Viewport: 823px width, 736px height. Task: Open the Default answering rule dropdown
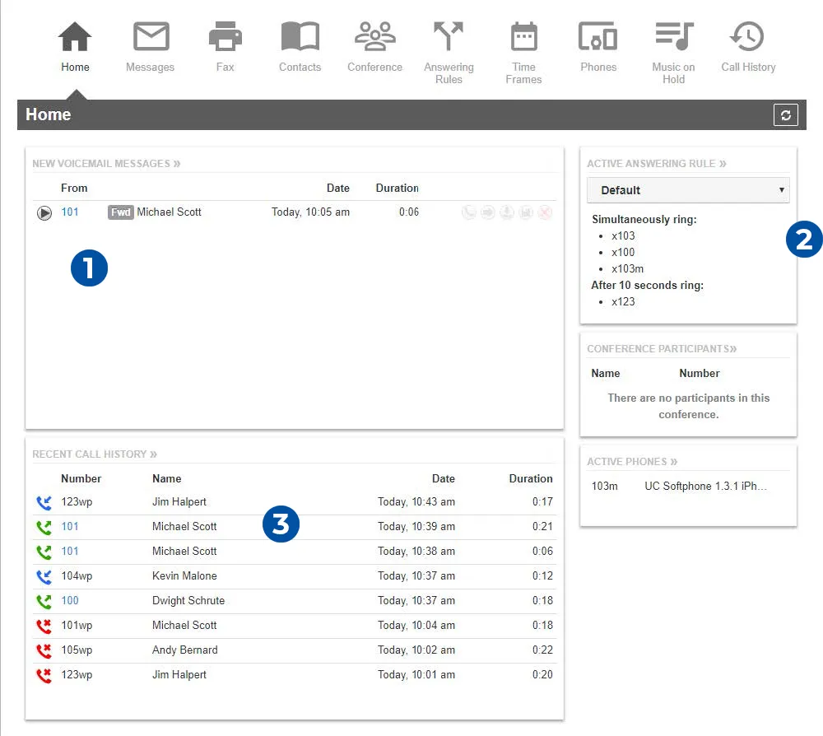(688, 190)
